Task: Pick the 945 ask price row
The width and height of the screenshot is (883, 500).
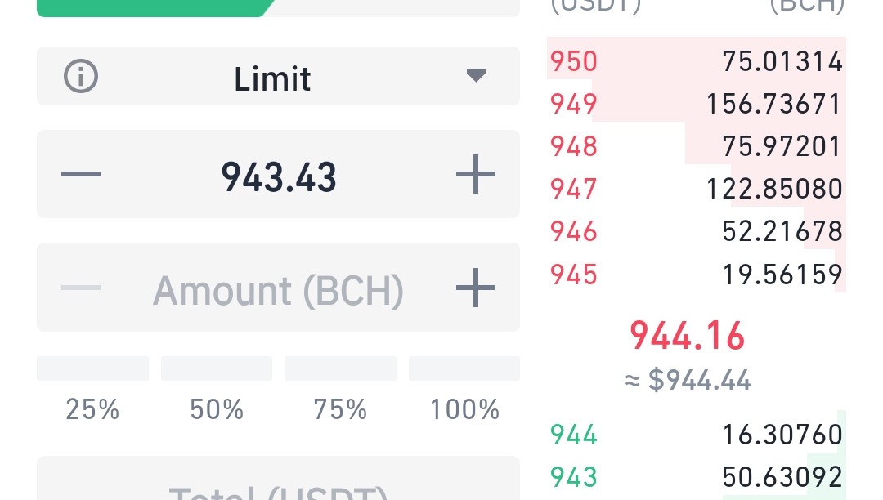Action: pyautogui.click(x=696, y=274)
